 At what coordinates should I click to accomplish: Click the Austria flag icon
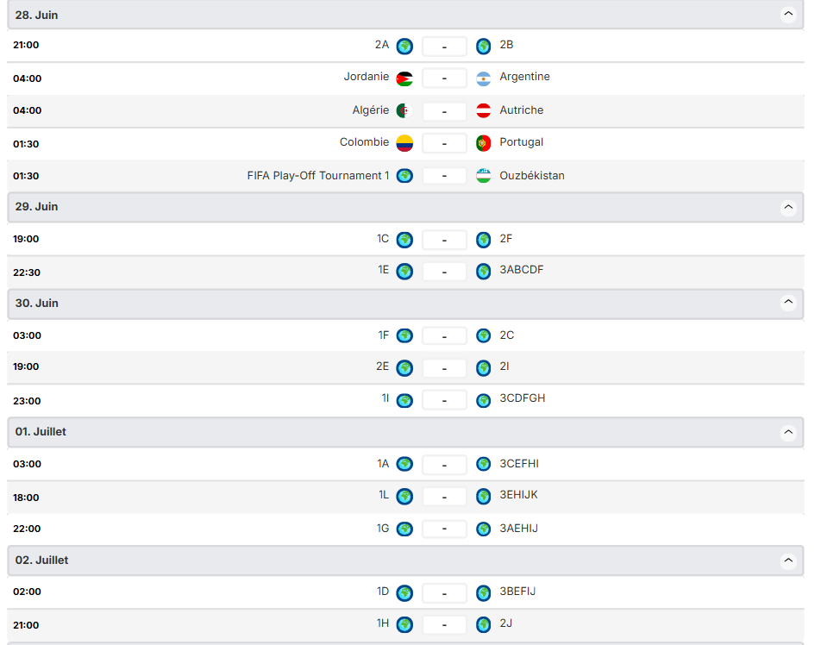484,111
